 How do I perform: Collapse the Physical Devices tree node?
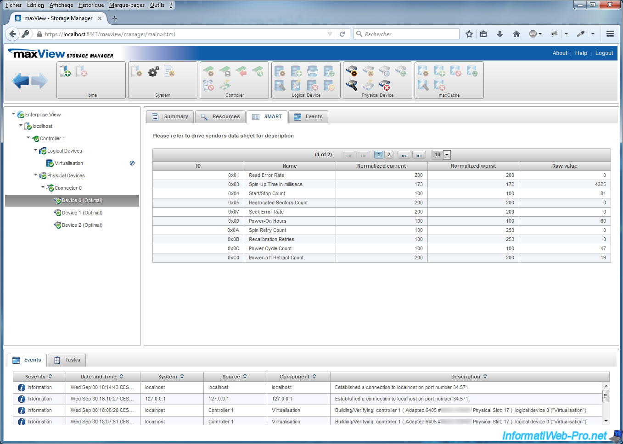click(36, 175)
